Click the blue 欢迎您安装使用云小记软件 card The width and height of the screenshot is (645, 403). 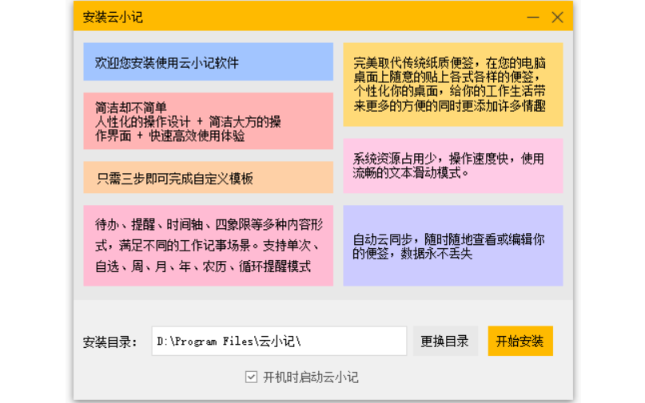(208, 61)
